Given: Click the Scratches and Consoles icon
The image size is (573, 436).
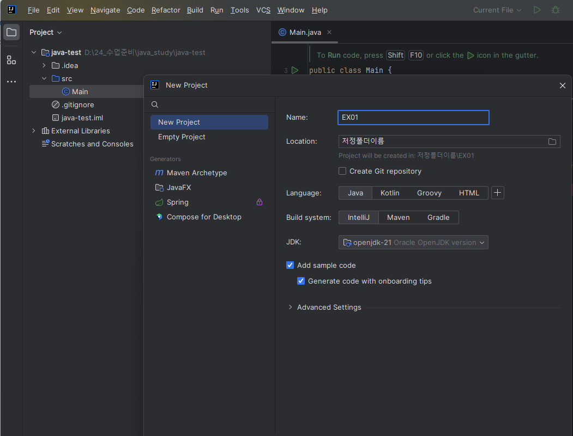Looking at the screenshot, I should coord(45,144).
